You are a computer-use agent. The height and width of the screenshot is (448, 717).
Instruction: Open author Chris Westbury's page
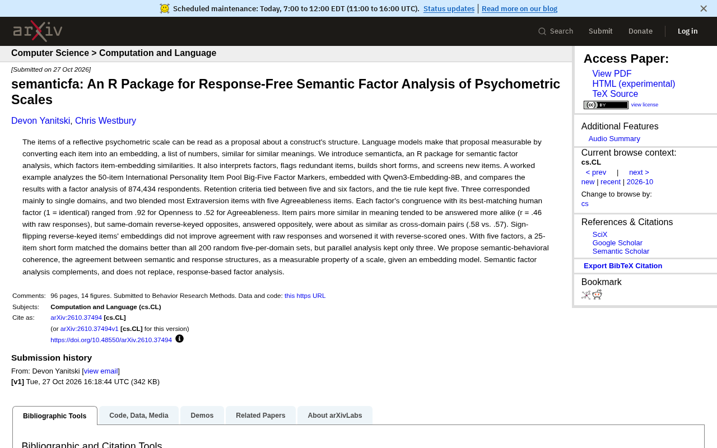coord(105,121)
